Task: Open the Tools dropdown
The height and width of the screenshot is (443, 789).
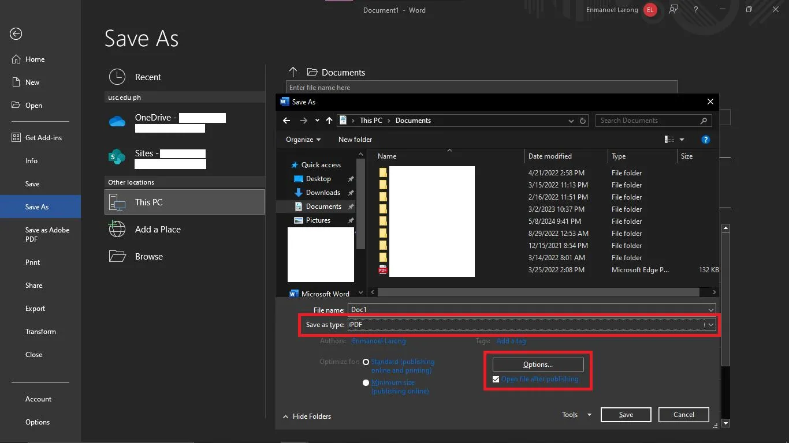Action: pyautogui.click(x=575, y=414)
